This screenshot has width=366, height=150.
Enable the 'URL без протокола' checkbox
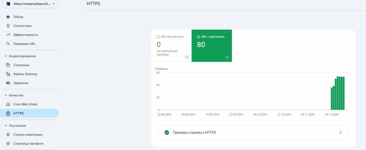point(158,37)
